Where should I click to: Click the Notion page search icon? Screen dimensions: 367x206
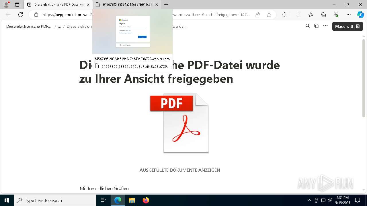click(x=308, y=26)
